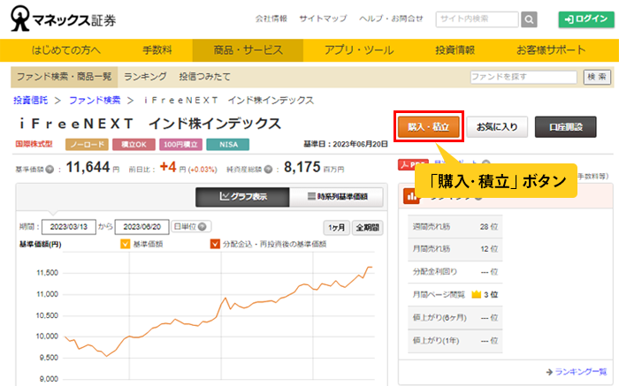Select the ファンド検索・商品一覧 tab
The width and height of the screenshot is (619, 386).
coord(64,77)
